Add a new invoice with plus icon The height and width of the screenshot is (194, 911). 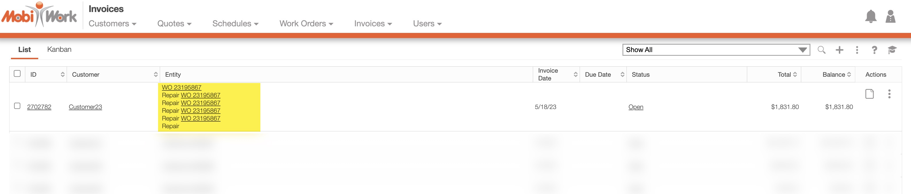point(839,50)
